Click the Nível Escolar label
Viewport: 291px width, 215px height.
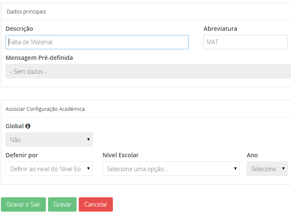pos(120,155)
